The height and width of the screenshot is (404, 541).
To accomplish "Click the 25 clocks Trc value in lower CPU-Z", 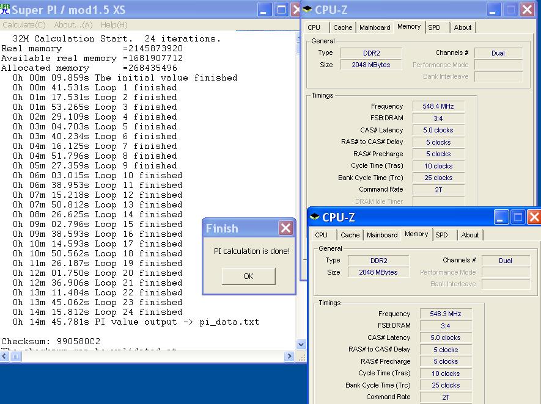I will click(446, 385).
